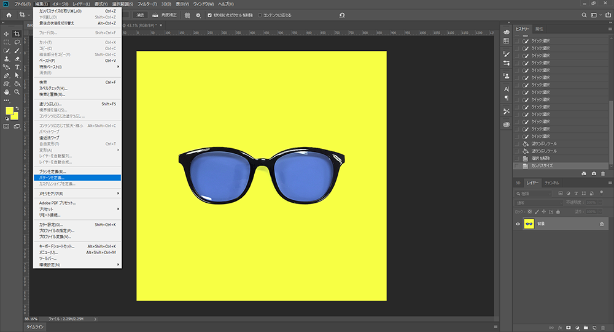Open the layer blend mode dropdown
This screenshot has width=614, height=332.
point(538,202)
